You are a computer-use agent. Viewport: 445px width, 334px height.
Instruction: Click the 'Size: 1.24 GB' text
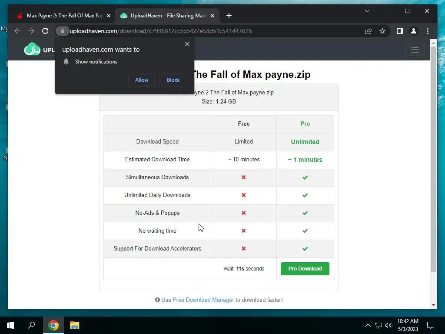coord(219,101)
